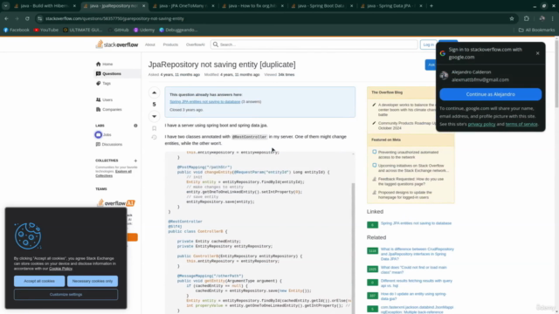Click Necessary cookies only button

click(x=93, y=281)
